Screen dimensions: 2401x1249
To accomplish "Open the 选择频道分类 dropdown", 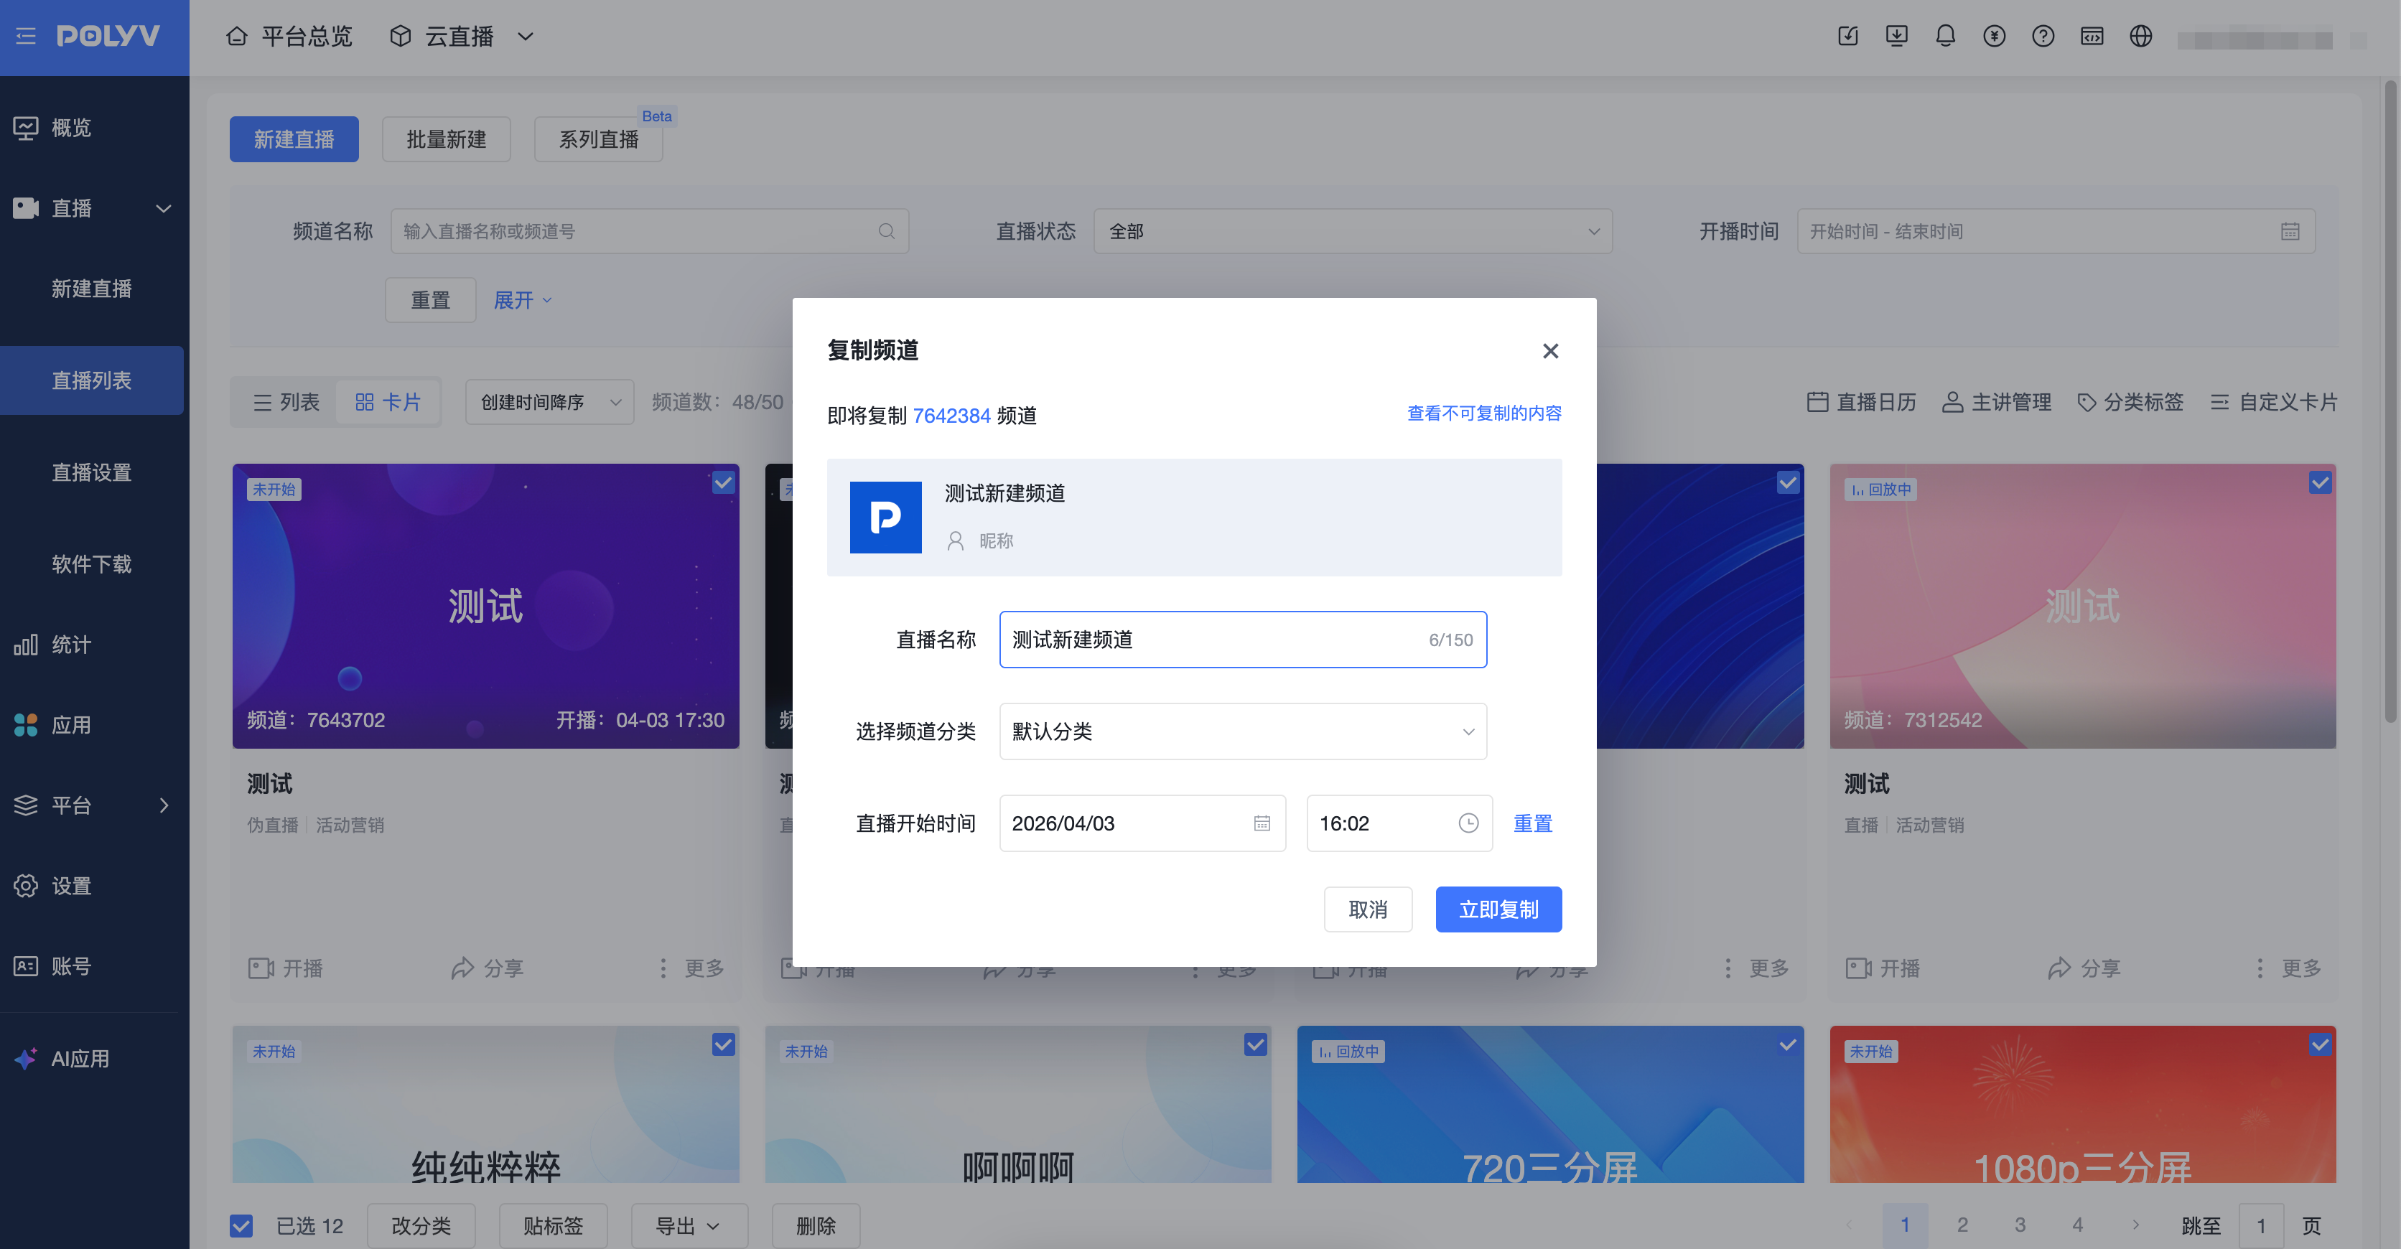I will [1242, 731].
